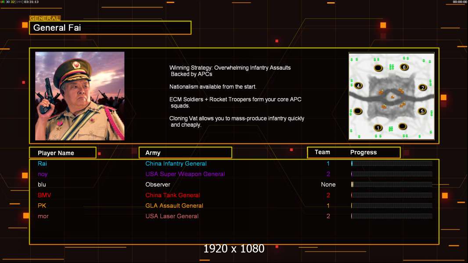
Task: Click the Observer army entry
Action: tap(158, 185)
